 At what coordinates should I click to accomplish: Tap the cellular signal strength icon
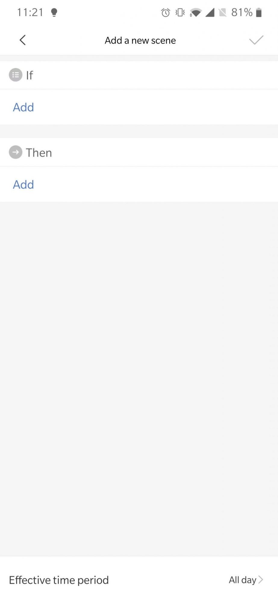[x=210, y=13]
